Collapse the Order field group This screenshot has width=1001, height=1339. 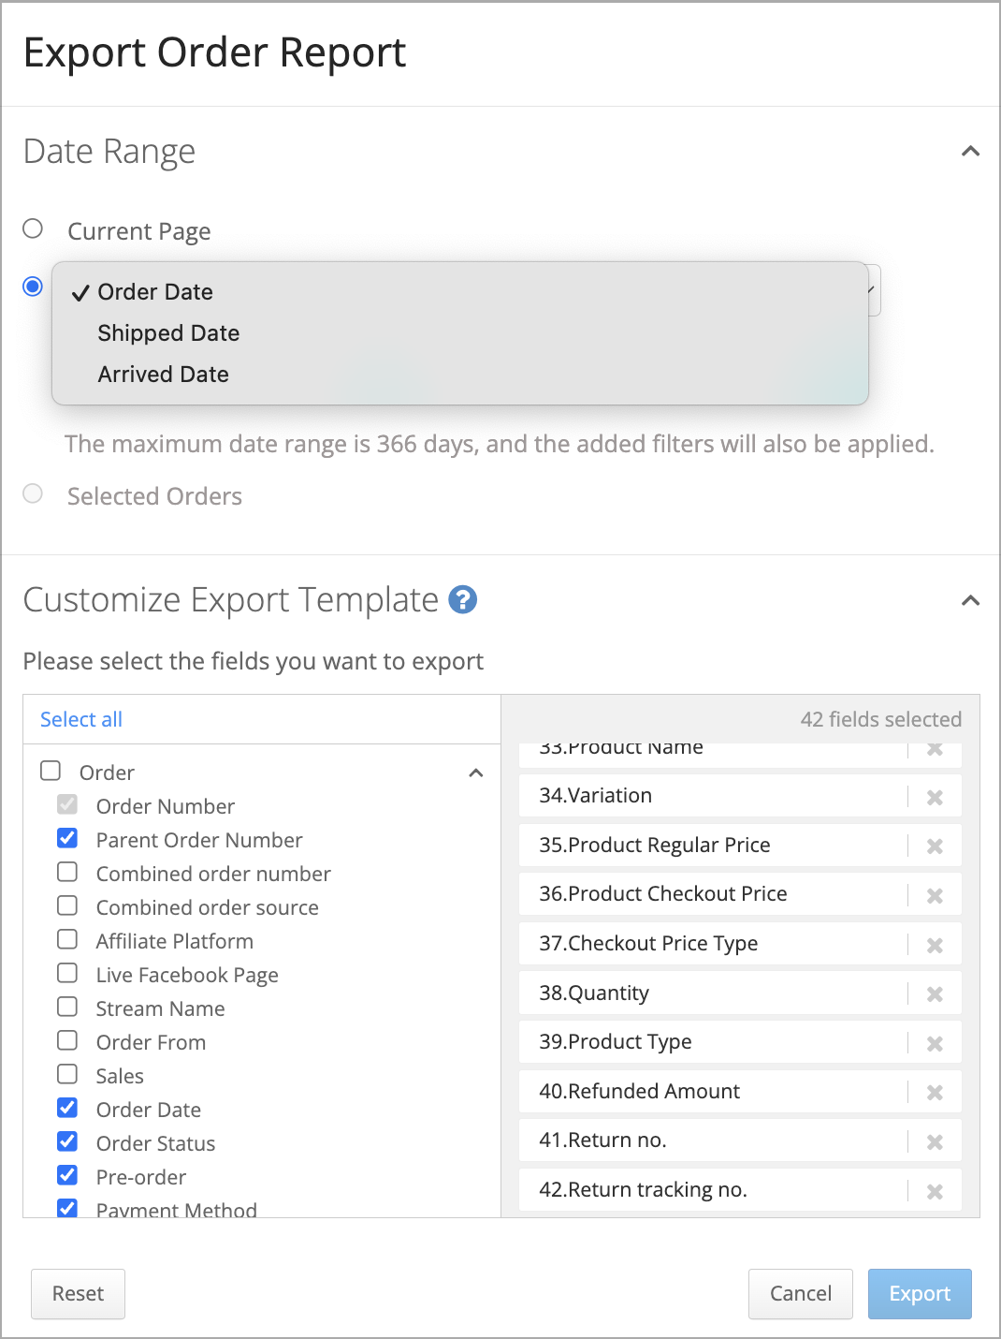476,772
